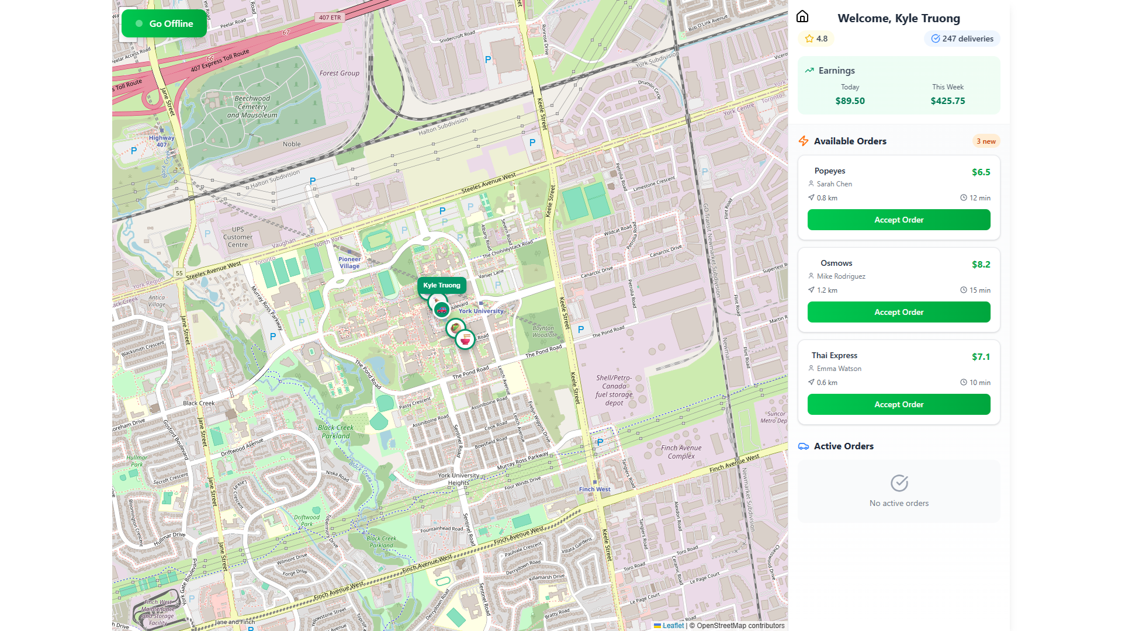Open the Leaflet attribution link

pyautogui.click(x=673, y=625)
